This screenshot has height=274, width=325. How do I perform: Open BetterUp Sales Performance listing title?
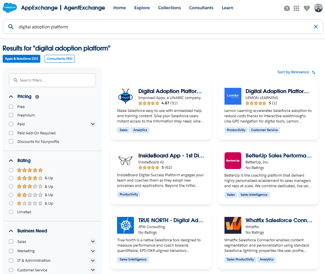point(278,155)
